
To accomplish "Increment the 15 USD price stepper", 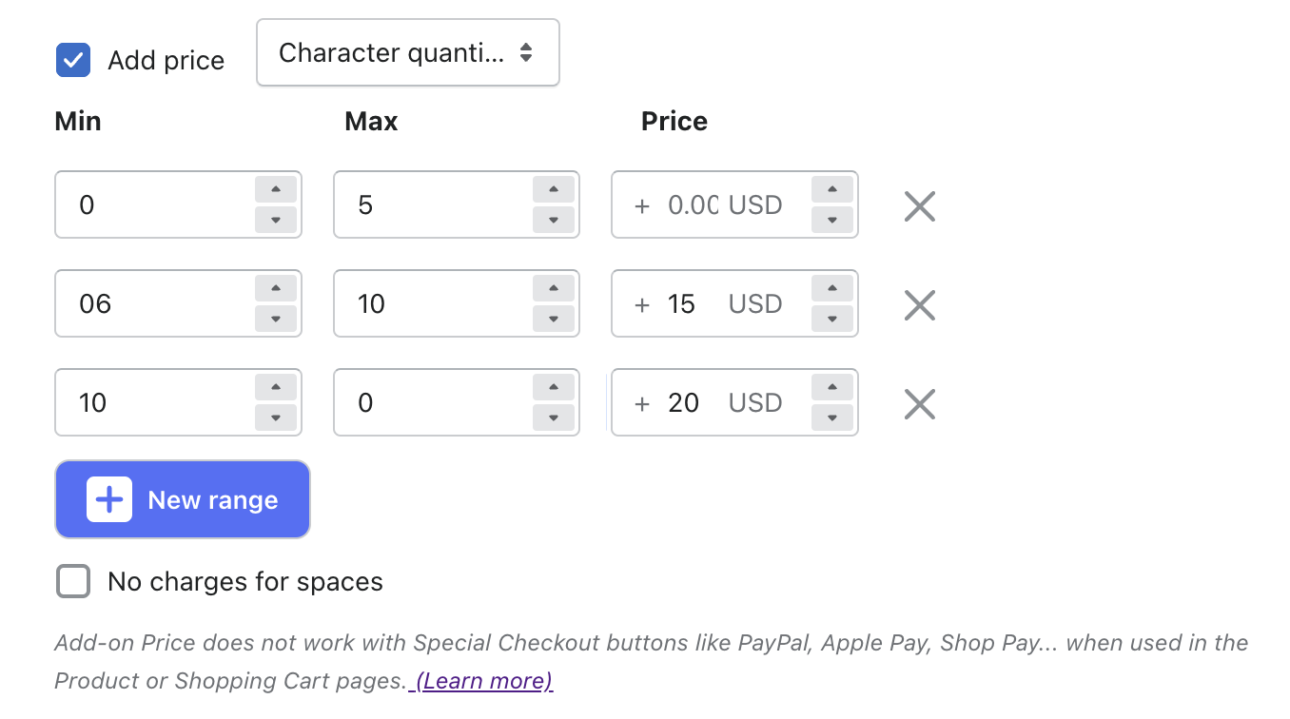I will (832, 288).
